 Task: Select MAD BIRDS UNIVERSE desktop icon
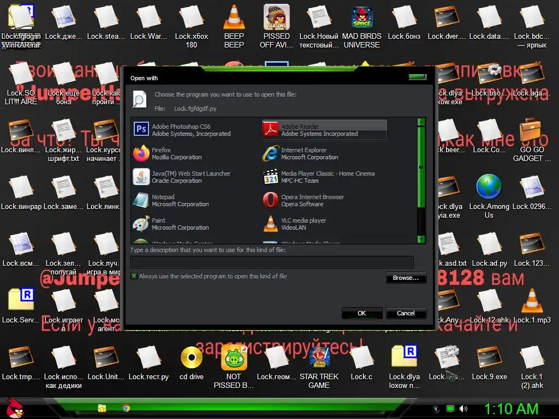tap(362, 26)
